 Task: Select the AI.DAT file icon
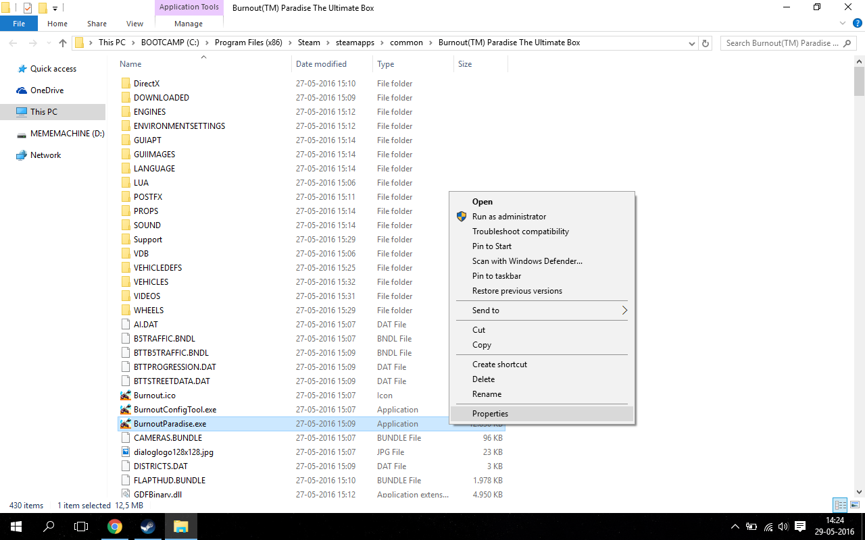(126, 325)
